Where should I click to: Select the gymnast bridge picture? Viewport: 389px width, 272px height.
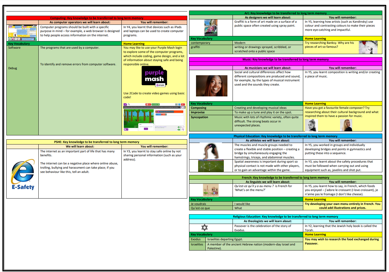211,151
